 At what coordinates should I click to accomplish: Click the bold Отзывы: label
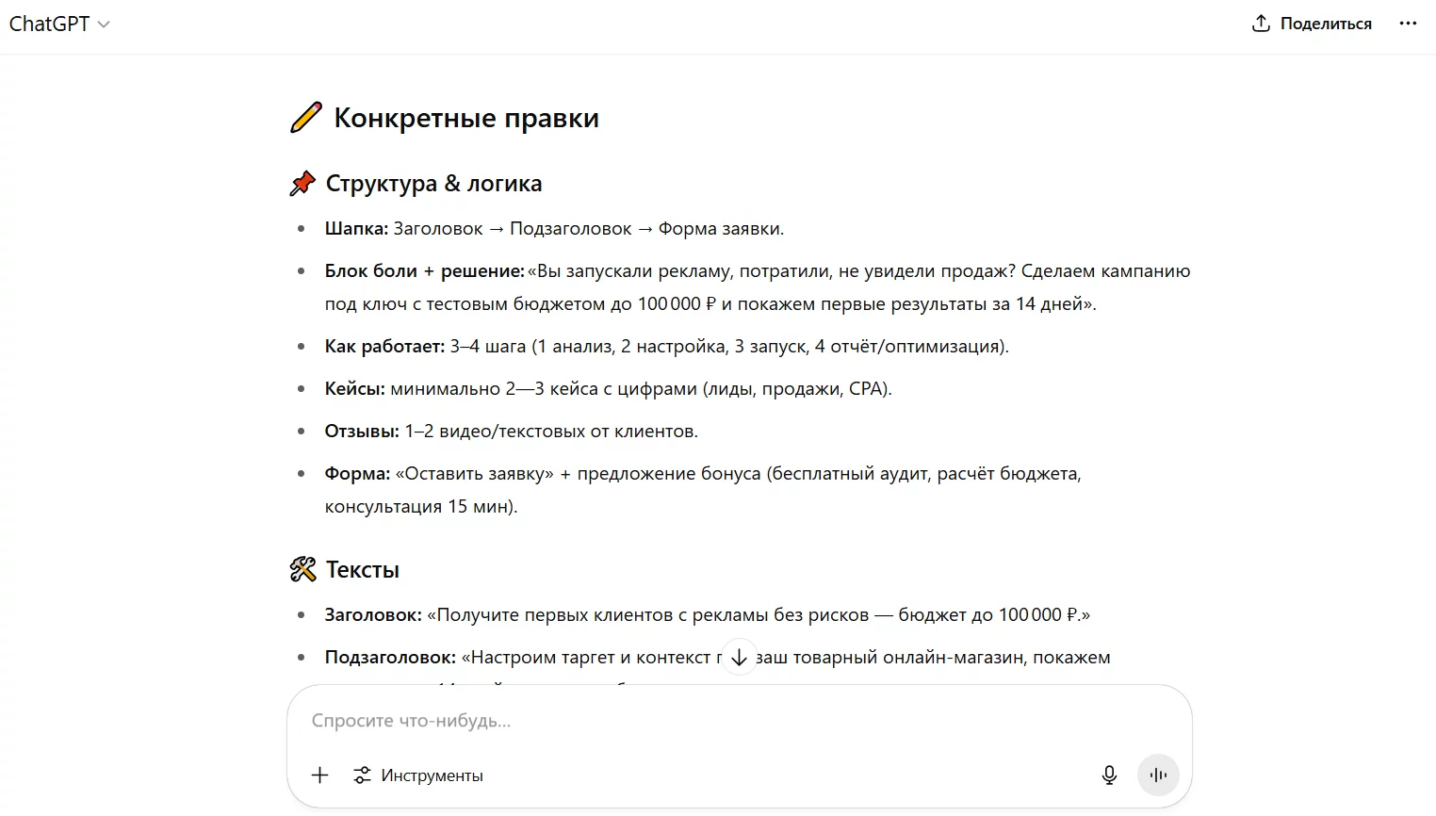click(362, 432)
